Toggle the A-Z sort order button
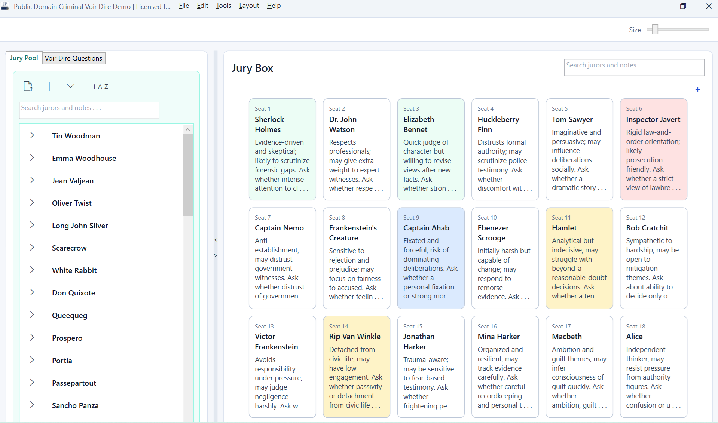The height and width of the screenshot is (423, 718). pos(100,86)
